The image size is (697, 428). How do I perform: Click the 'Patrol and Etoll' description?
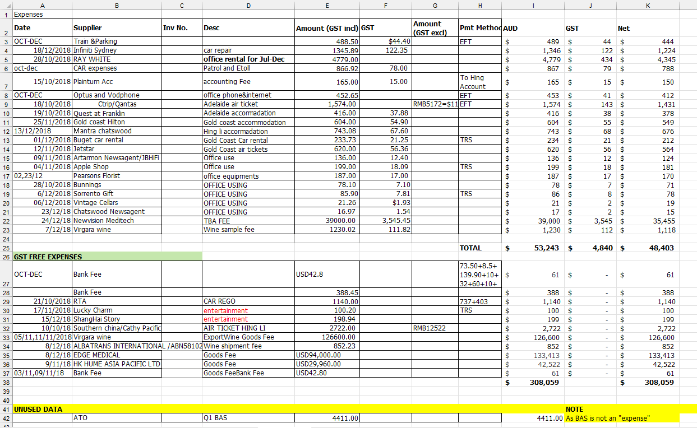coord(248,68)
